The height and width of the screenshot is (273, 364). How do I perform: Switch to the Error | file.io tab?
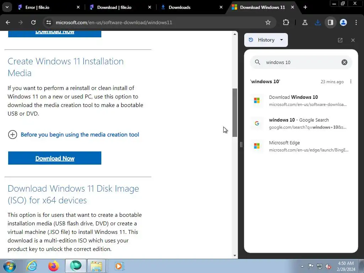point(48,7)
